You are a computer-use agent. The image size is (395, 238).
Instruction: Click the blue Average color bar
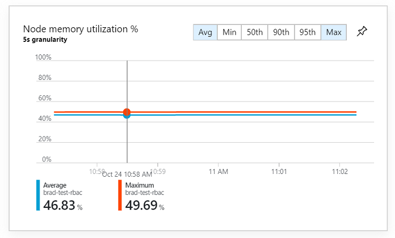point(38,195)
